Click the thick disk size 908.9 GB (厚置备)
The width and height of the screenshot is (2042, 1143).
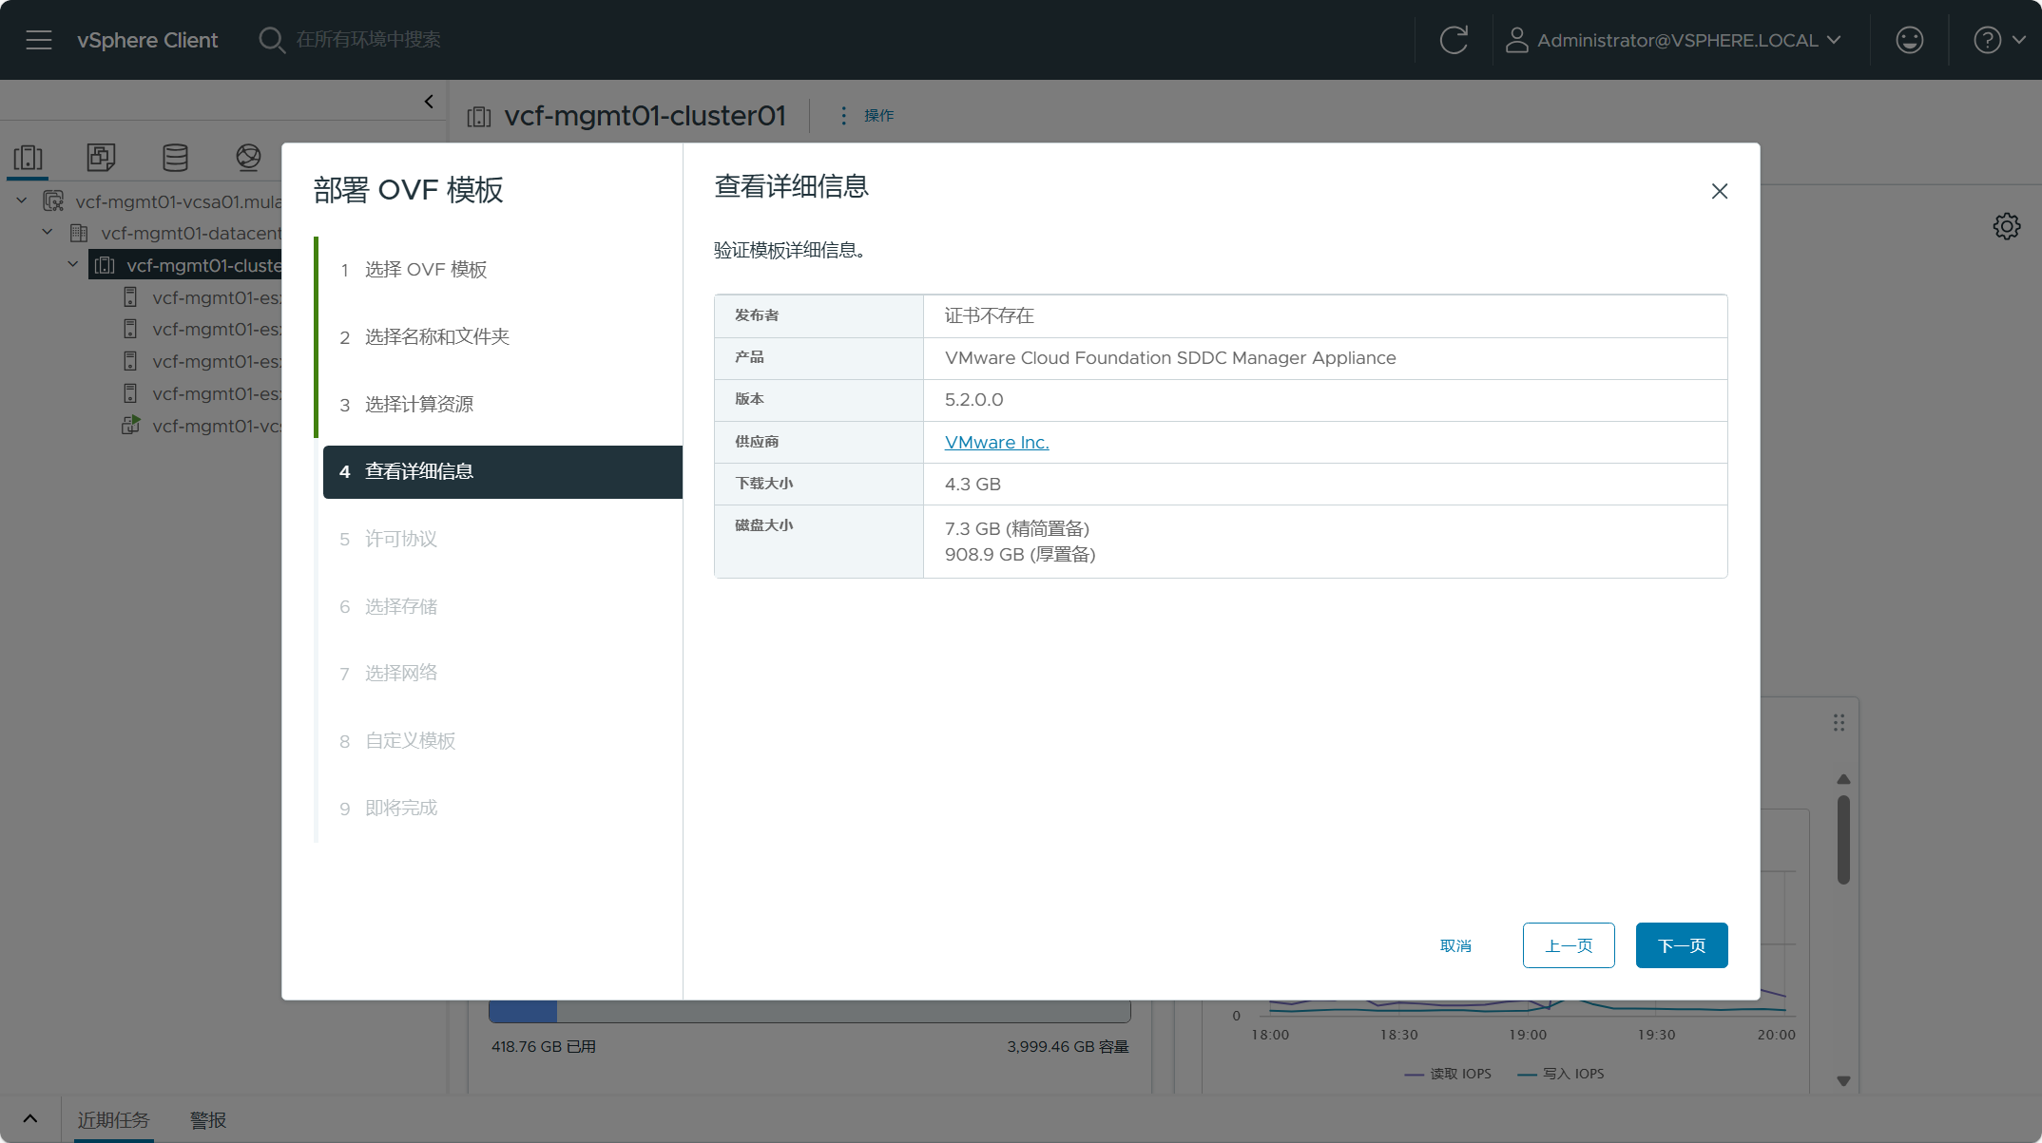point(1020,554)
